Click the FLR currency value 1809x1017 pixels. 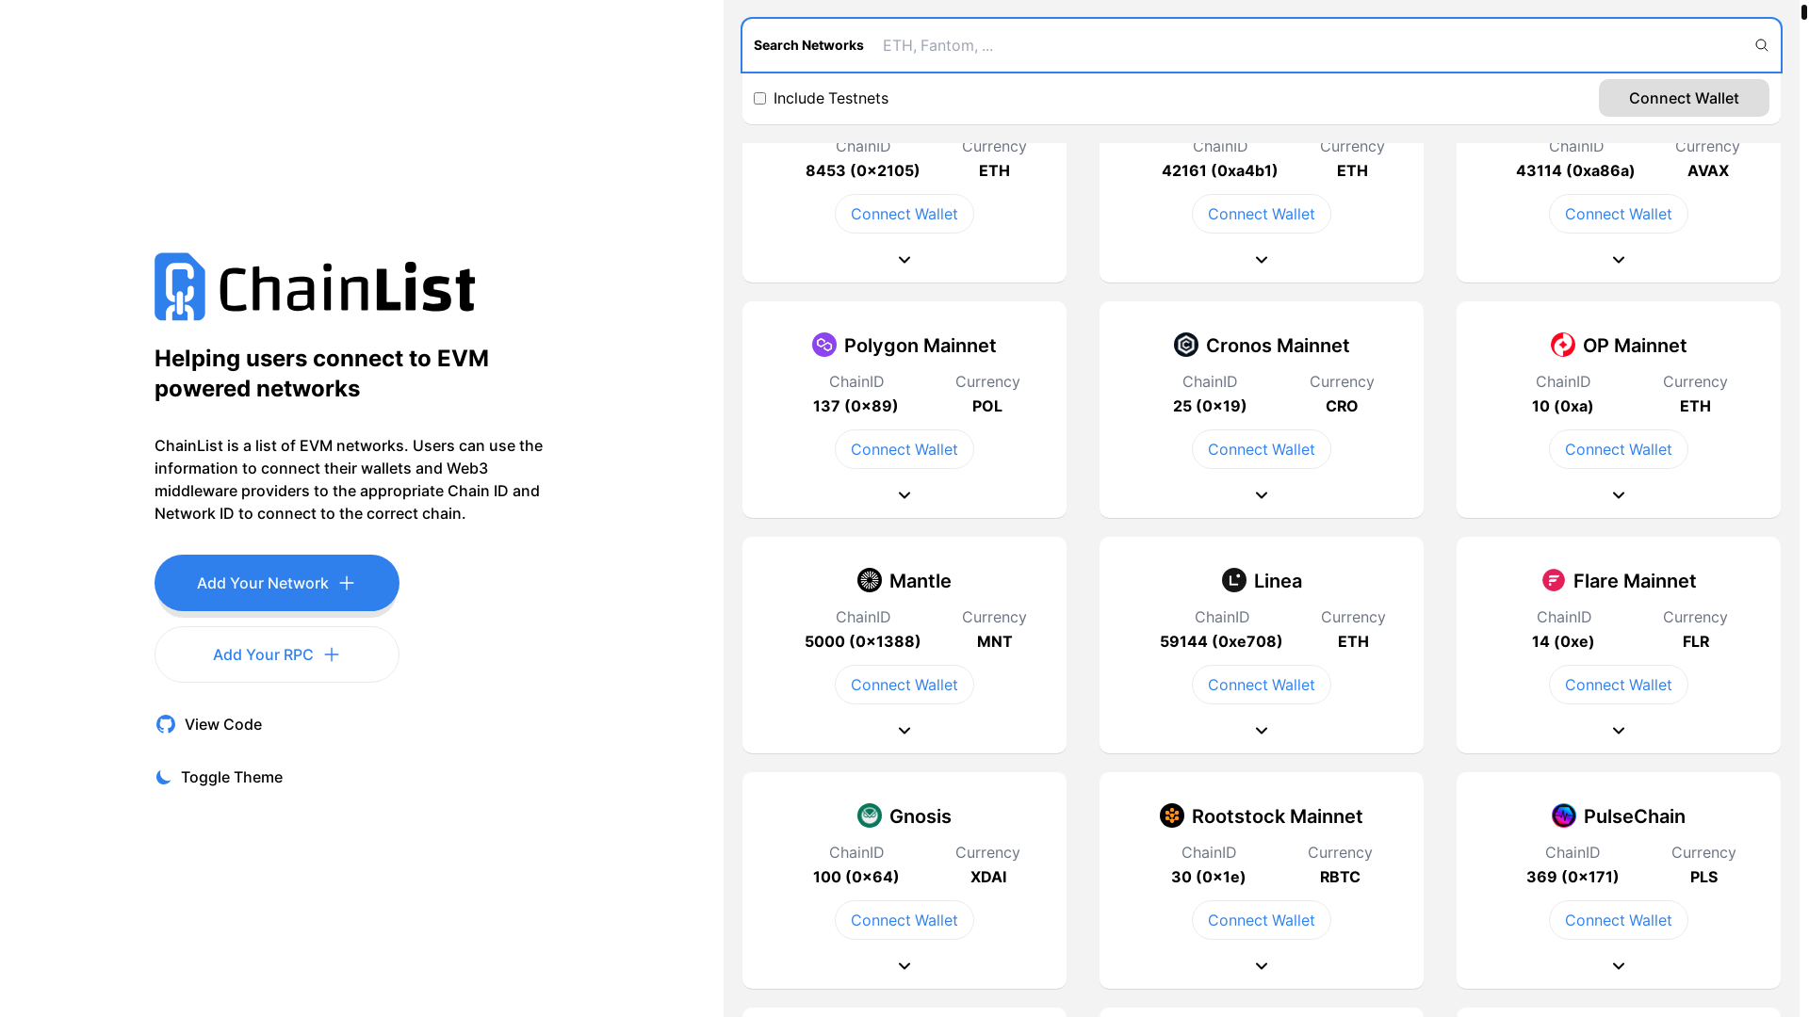[1696, 641]
